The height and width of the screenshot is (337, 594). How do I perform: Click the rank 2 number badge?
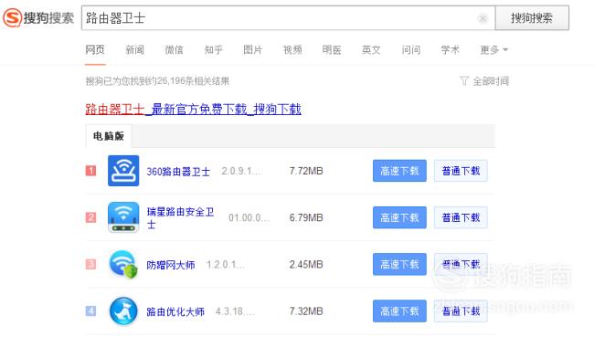[90, 217]
